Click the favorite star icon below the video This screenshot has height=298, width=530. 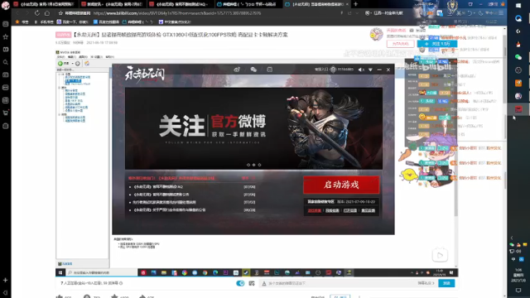[x=114, y=296]
